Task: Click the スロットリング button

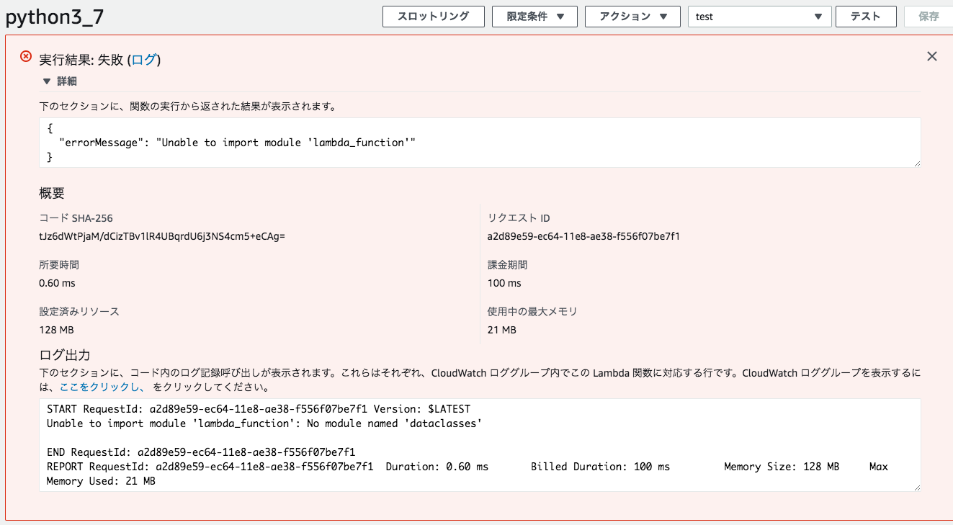Action: click(433, 16)
